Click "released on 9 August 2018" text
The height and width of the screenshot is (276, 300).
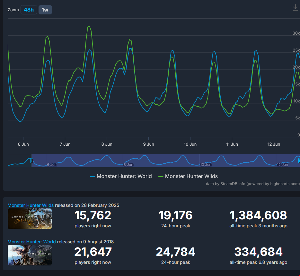(x=85, y=242)
